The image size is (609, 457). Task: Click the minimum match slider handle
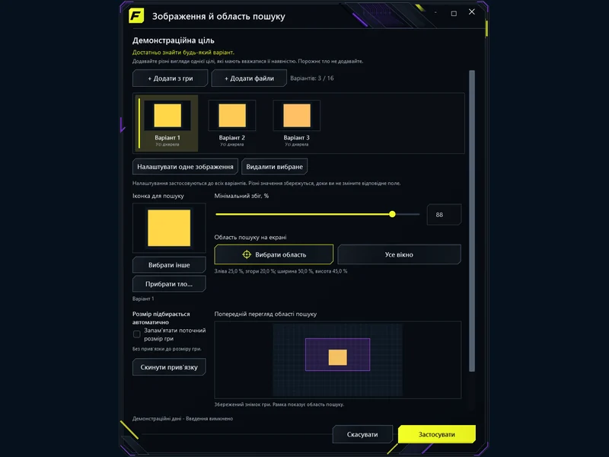click(392, 214)
